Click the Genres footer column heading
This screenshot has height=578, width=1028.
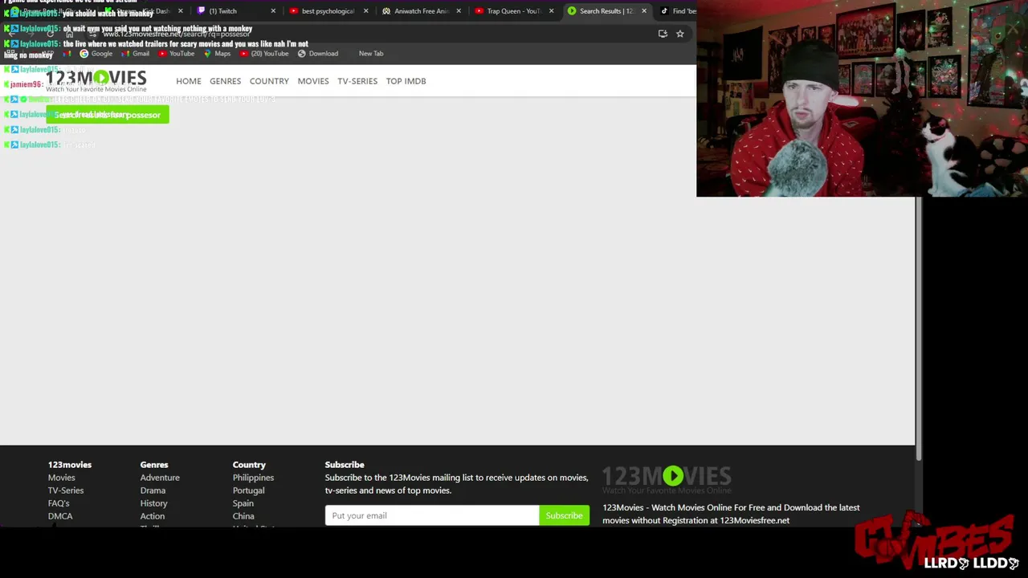point(154,465)
